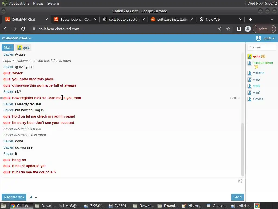Click the small icon beside 07:09 timestamp
Screen dimensions: 278x209
coord(239,98)
